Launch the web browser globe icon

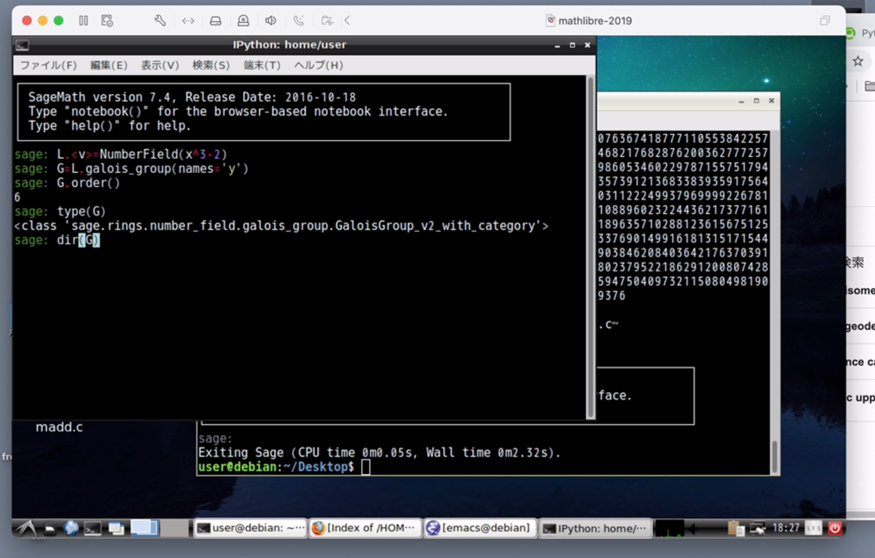click(x=70, y=528)
